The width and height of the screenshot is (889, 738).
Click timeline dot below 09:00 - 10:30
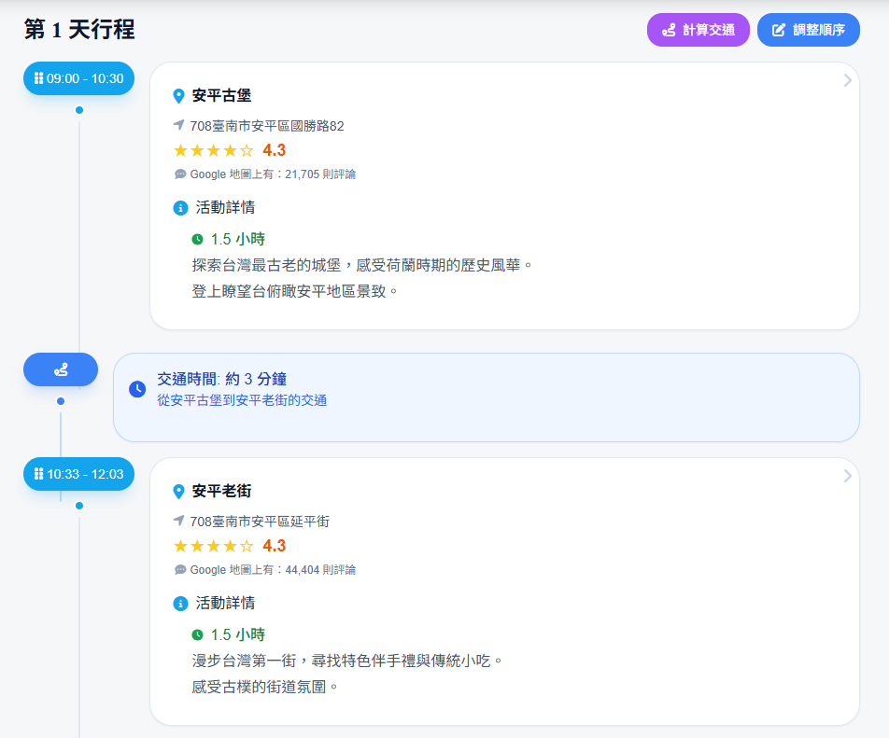pos(79,110)
